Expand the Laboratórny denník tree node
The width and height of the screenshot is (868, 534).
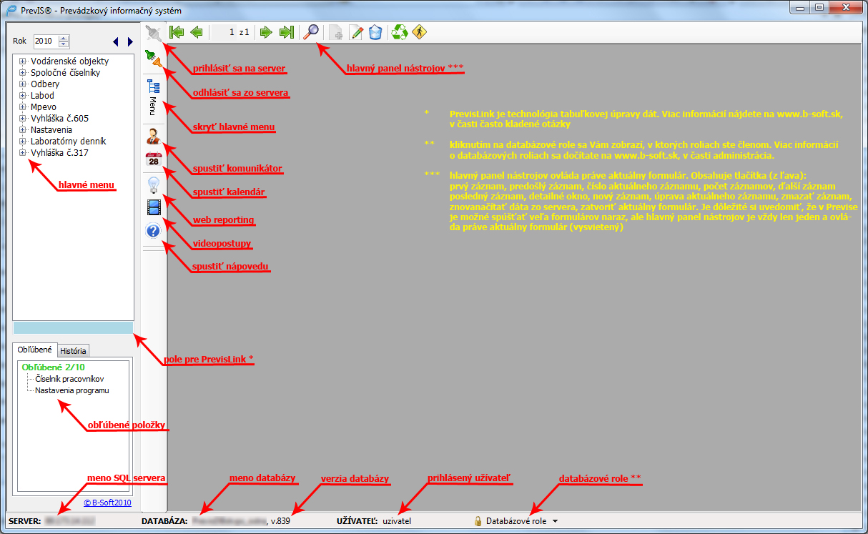pos(23,141)
